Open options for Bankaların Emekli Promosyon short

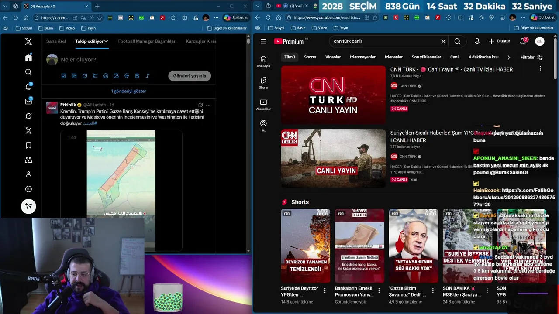(379, 290)
